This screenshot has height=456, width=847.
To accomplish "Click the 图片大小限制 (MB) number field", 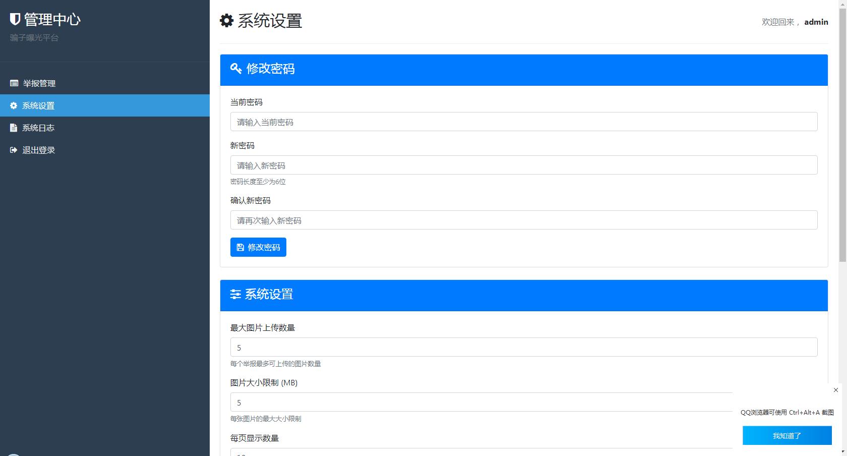I will coord(479,402).
